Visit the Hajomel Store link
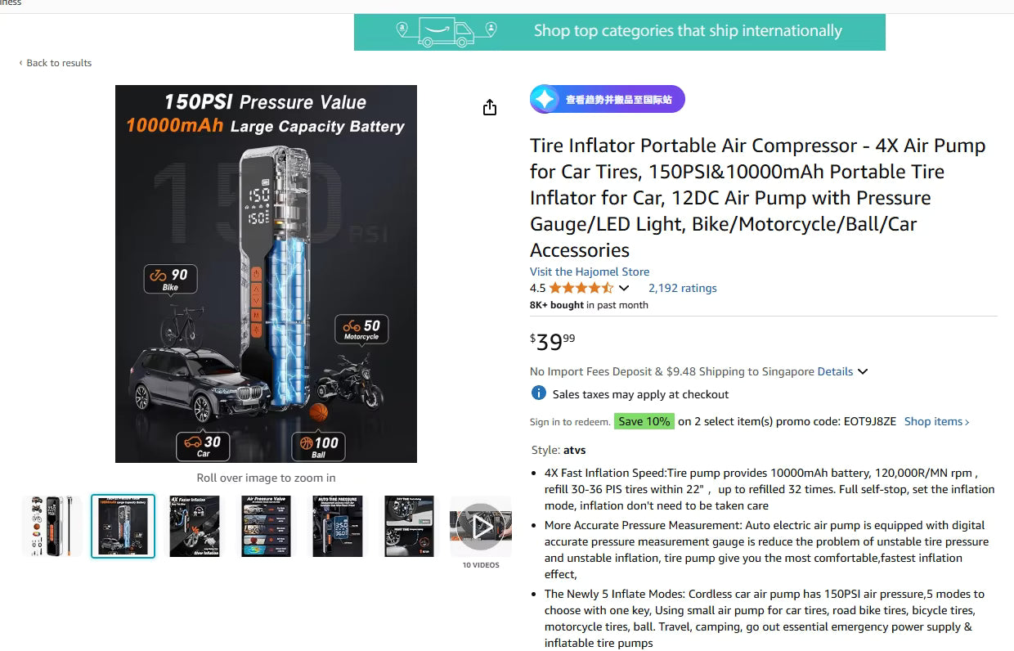This screenshot has height=651, width=1014. [x=590, y=272]
